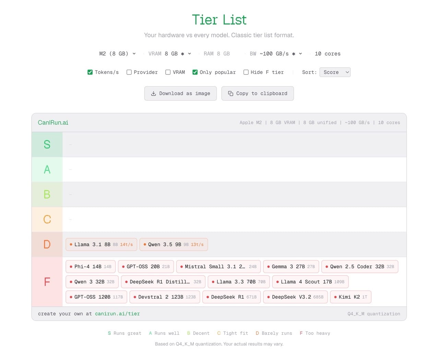
Task: Click the orange dot on Llama 3.1 8B
Action: pos(71,245)
